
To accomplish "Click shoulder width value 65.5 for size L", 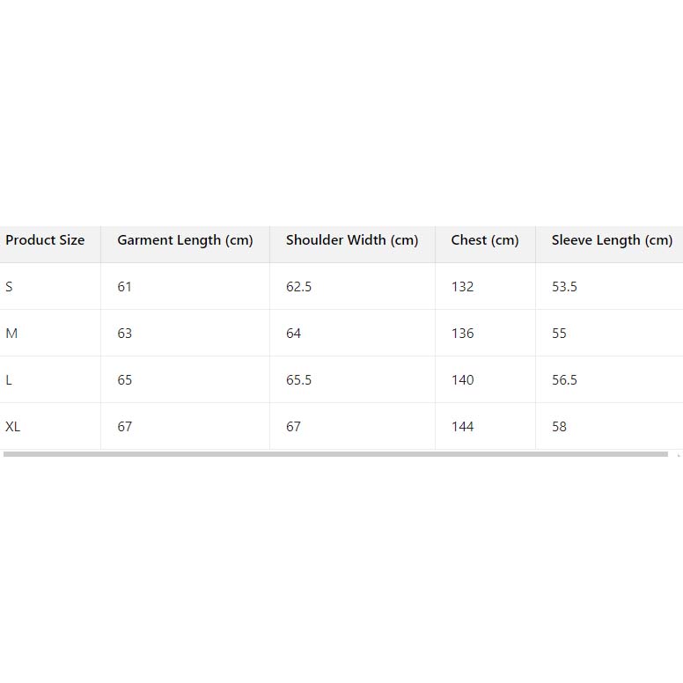I will click(x=298, y=380).
